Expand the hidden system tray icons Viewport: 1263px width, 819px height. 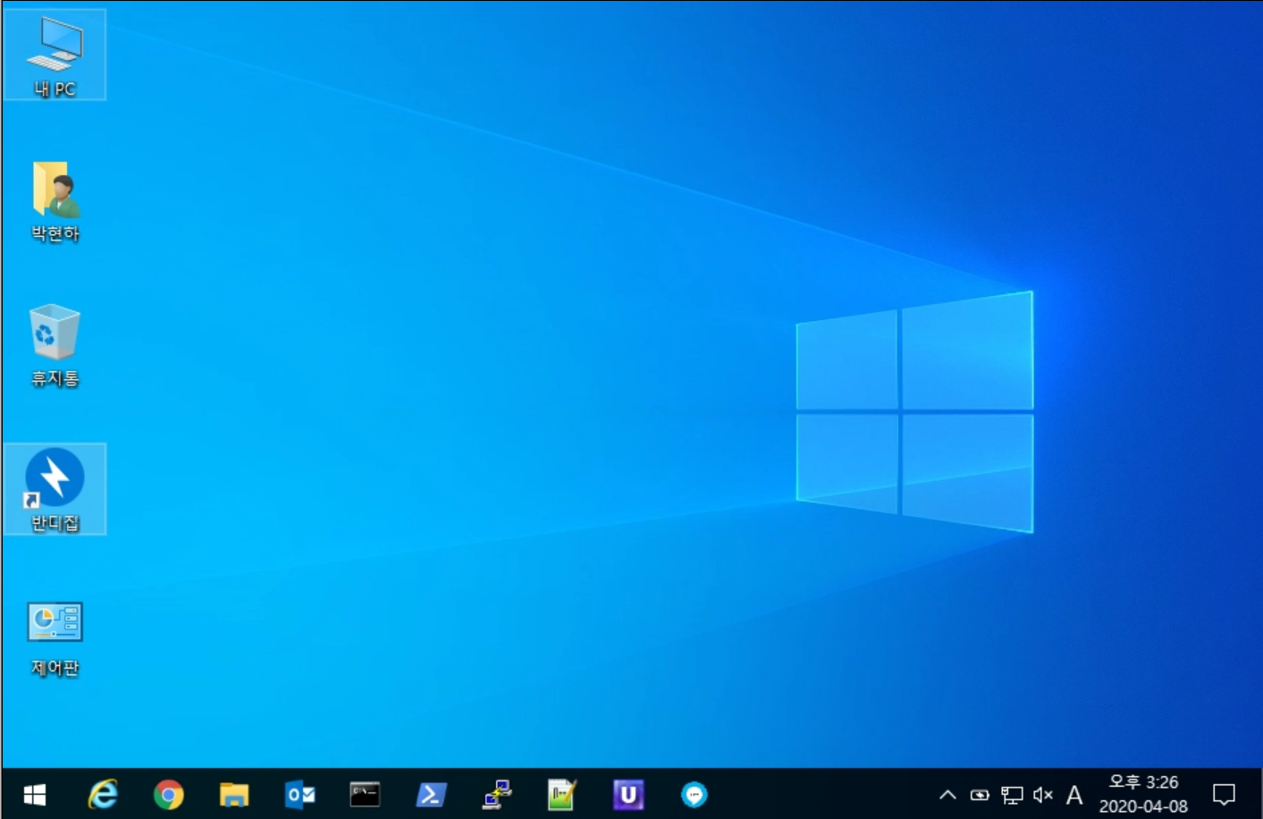(947, 795)
